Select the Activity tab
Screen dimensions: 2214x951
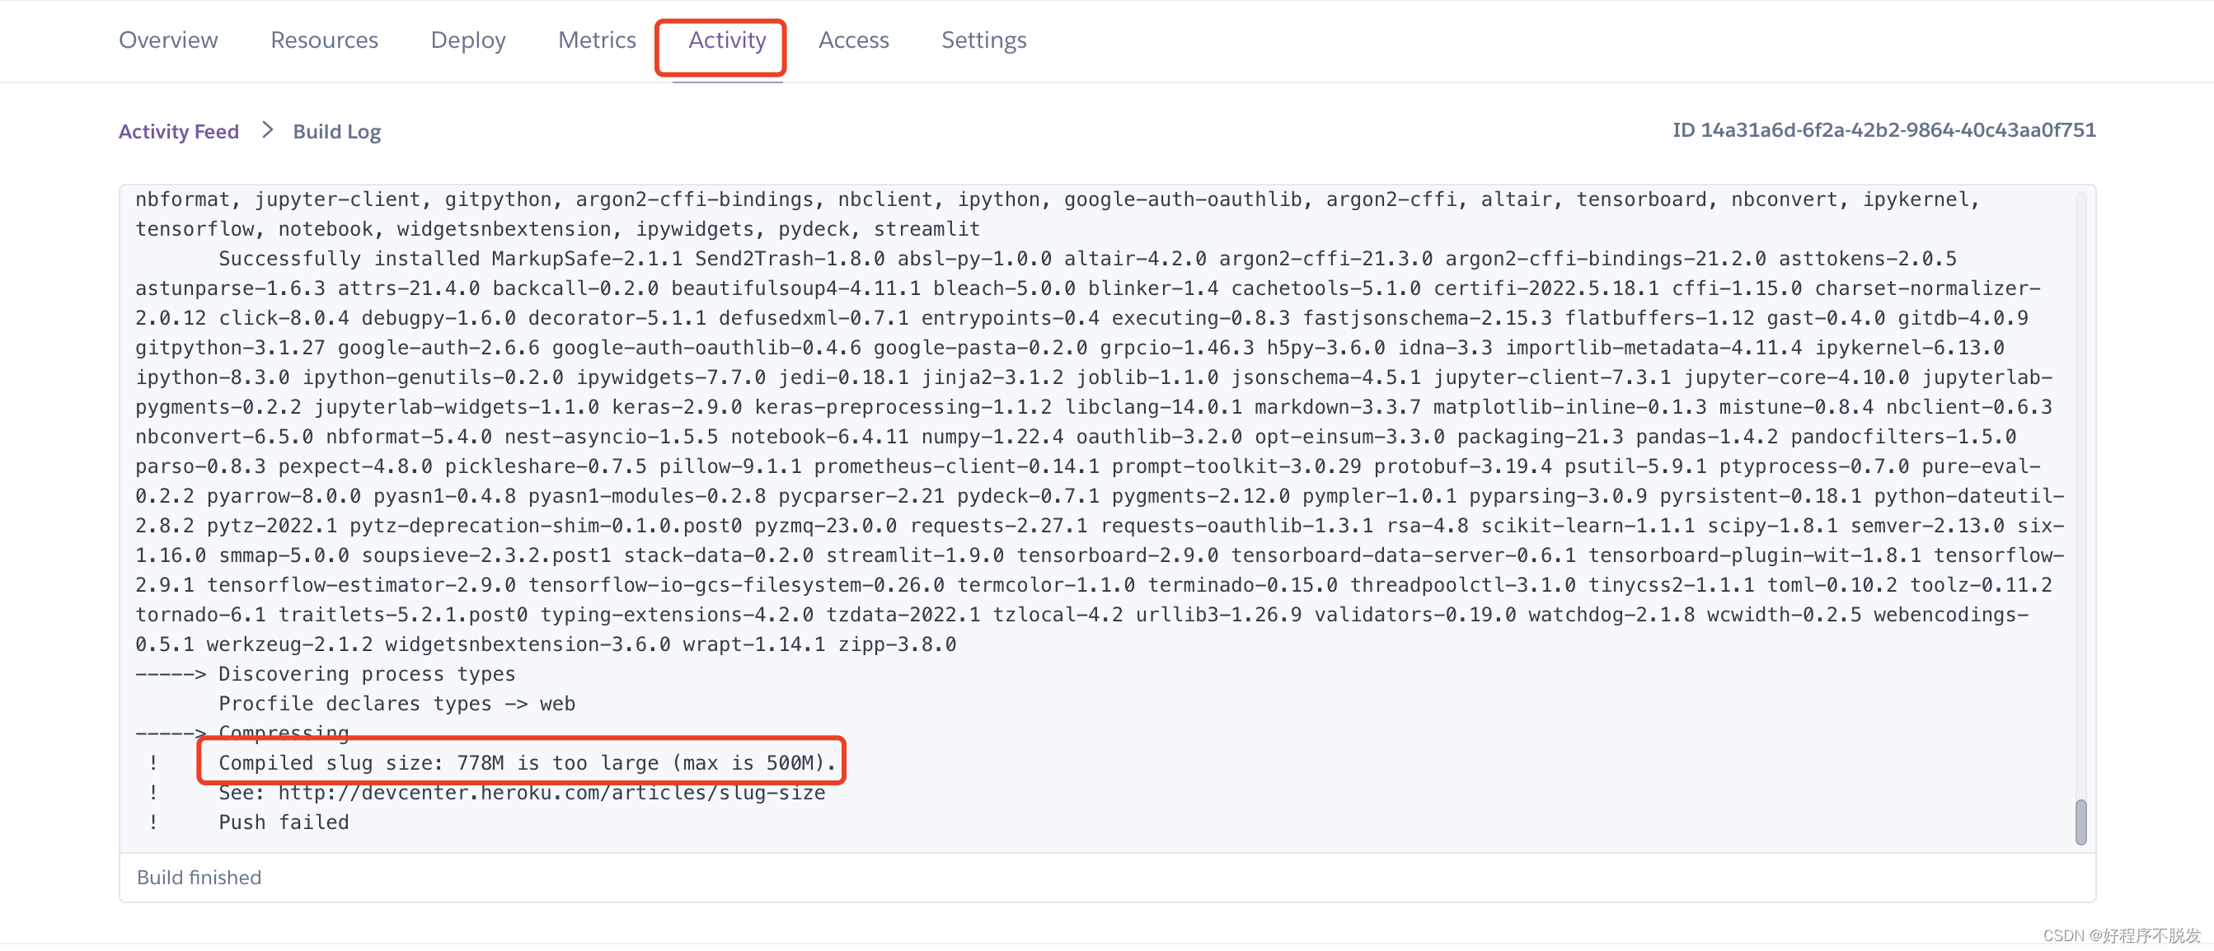tap(727, 40)
